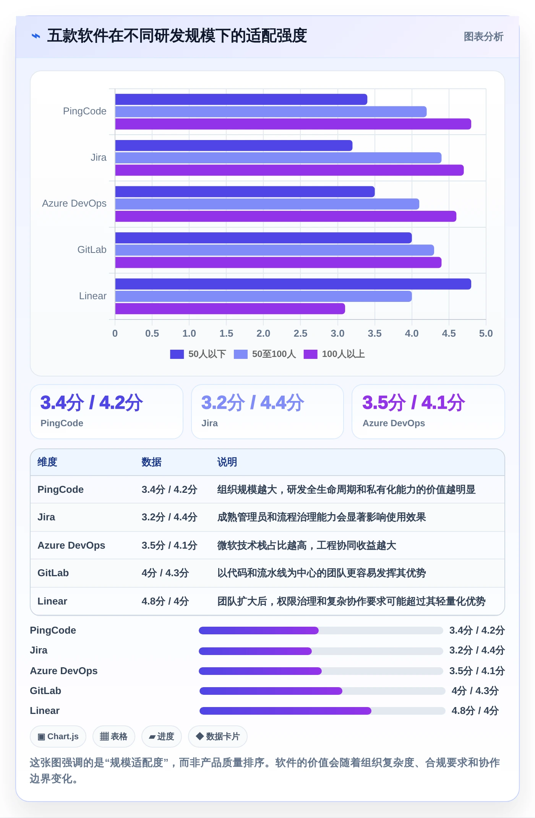Click description 成熟管理员和流程治理能力会显著影响使用效果

322,517
